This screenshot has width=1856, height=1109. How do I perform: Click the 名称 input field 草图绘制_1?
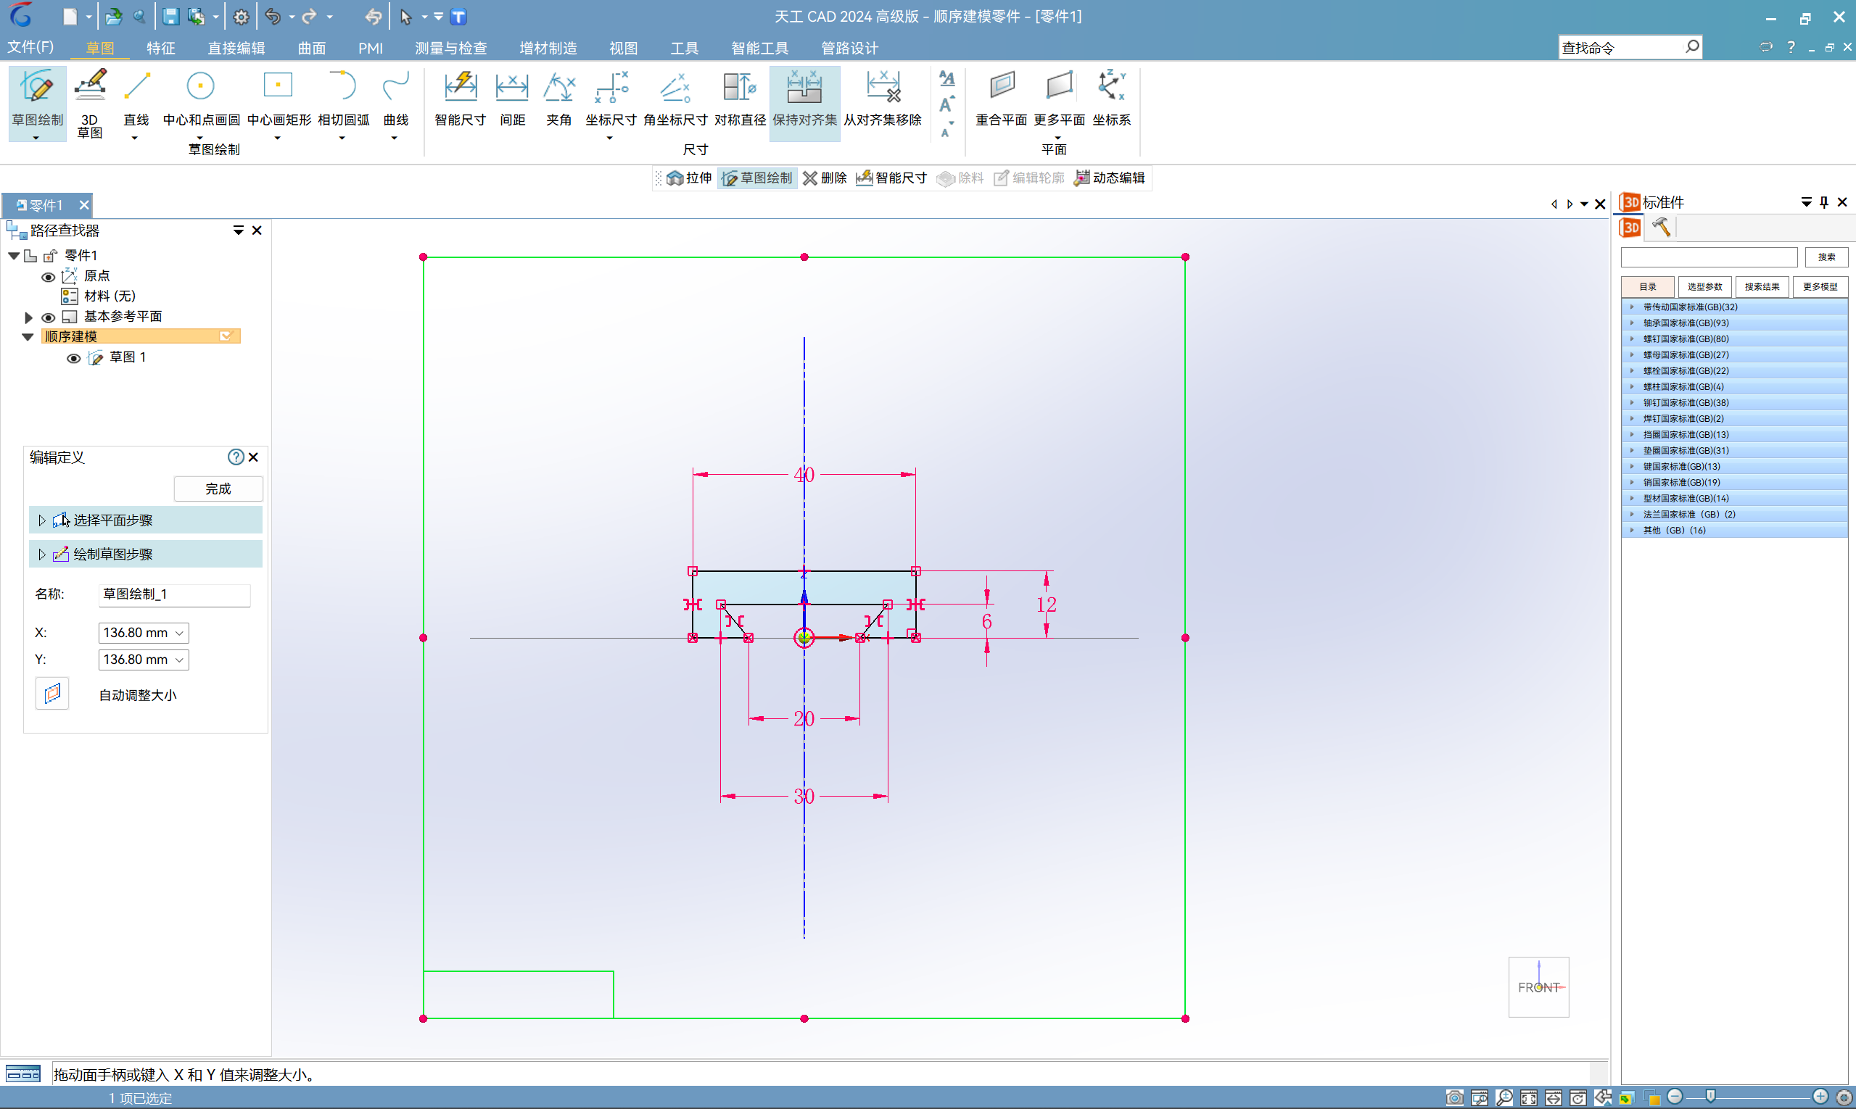[173, 594]
